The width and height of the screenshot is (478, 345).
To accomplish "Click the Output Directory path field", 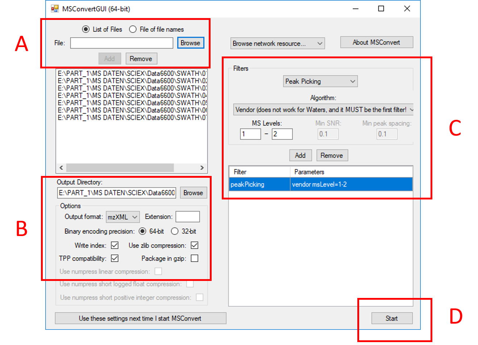I will pyautogui.click(x=117, y=193).
